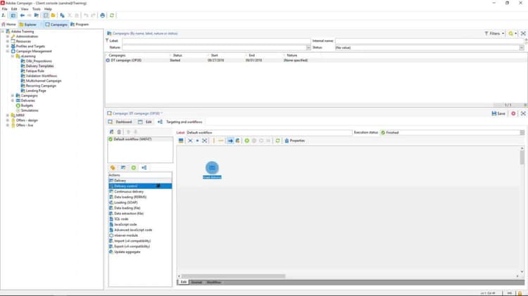Select the delivery activity node on canvas
This screenshot has height=296, width=528.
212,167
